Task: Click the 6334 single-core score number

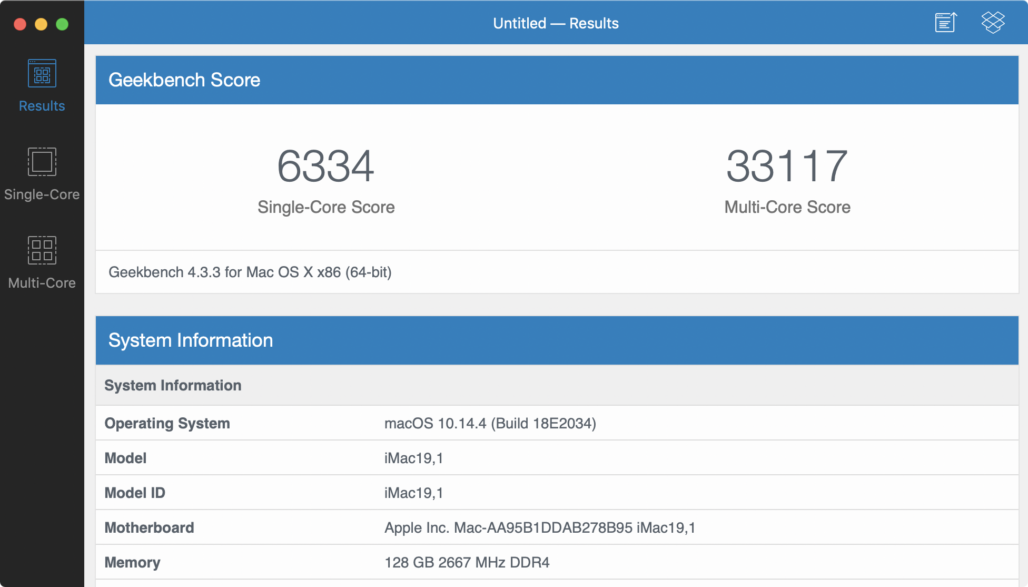Action: click(x=325, y=167)
